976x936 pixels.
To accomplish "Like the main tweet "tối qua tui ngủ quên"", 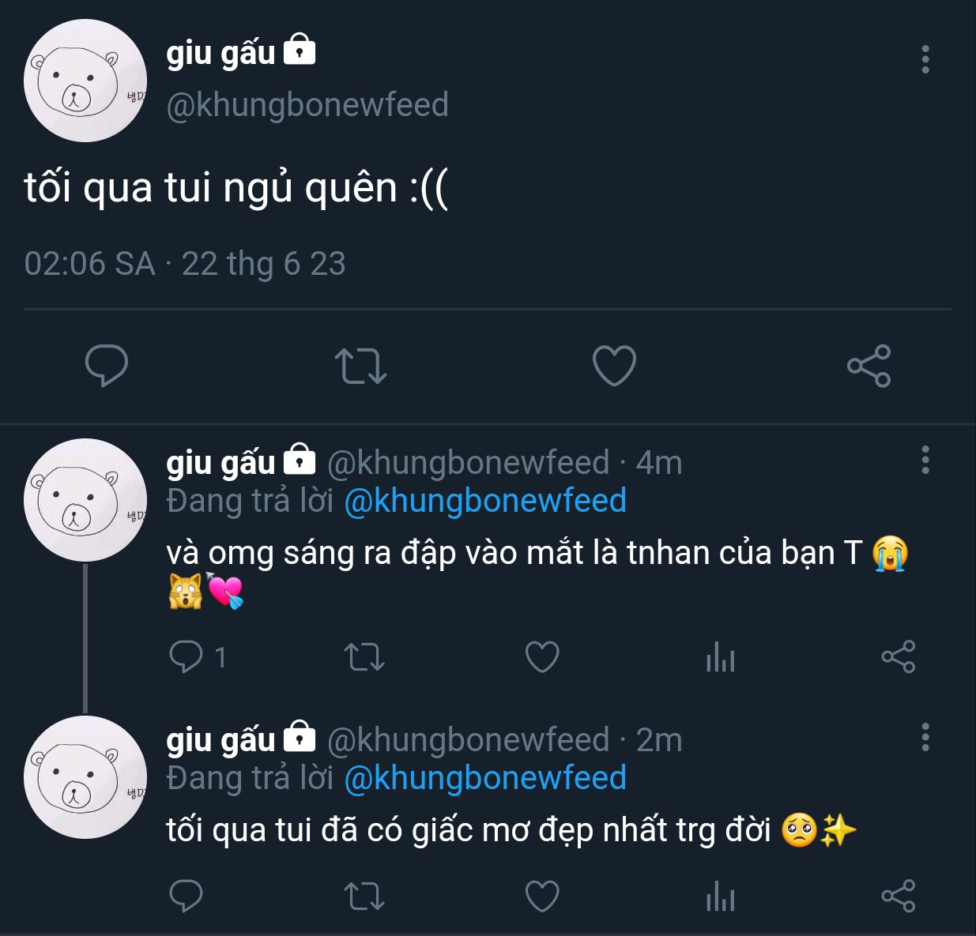I will 614,366.
